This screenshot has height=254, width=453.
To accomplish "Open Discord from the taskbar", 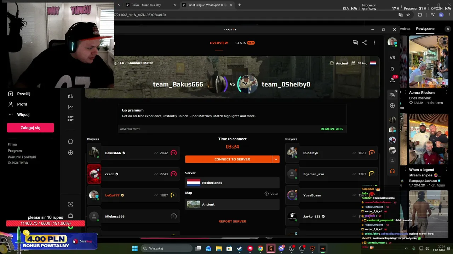I will (281, 248).
